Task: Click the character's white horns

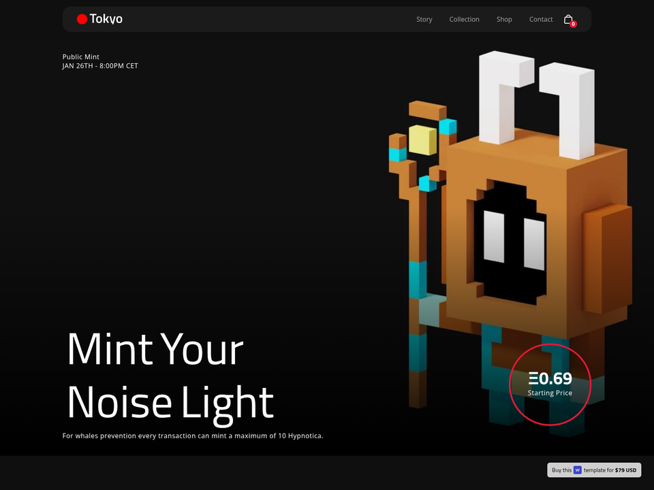Action: click(x=536, y=103)
